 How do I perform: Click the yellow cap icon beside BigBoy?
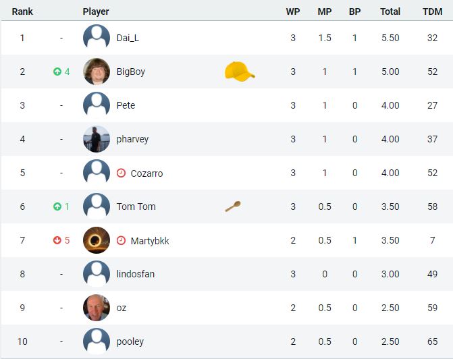(x=240, y=72)
